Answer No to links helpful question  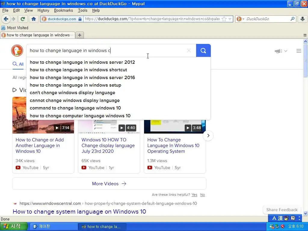coord(202,195)
